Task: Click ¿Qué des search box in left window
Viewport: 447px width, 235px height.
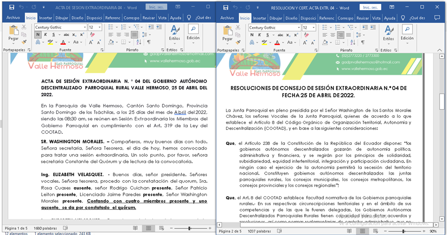Action: tap(202, 18)
